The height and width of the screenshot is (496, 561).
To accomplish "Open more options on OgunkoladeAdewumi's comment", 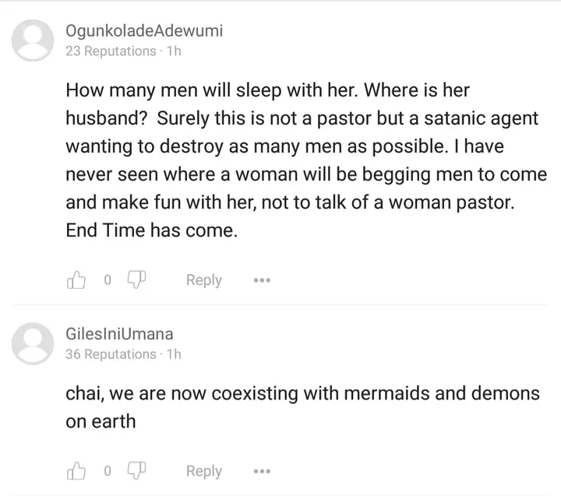I will coord(263,280).
